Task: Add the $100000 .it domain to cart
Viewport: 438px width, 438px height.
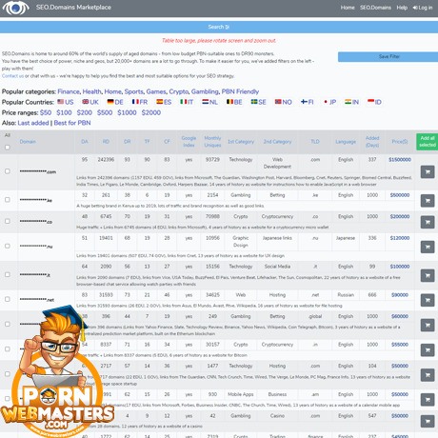Action: click(x=428, y=275)
